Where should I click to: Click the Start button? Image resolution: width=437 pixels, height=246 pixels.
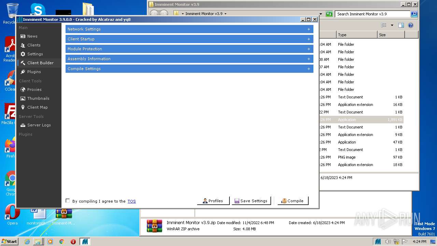pyautogui.click(x=9, y=242)
